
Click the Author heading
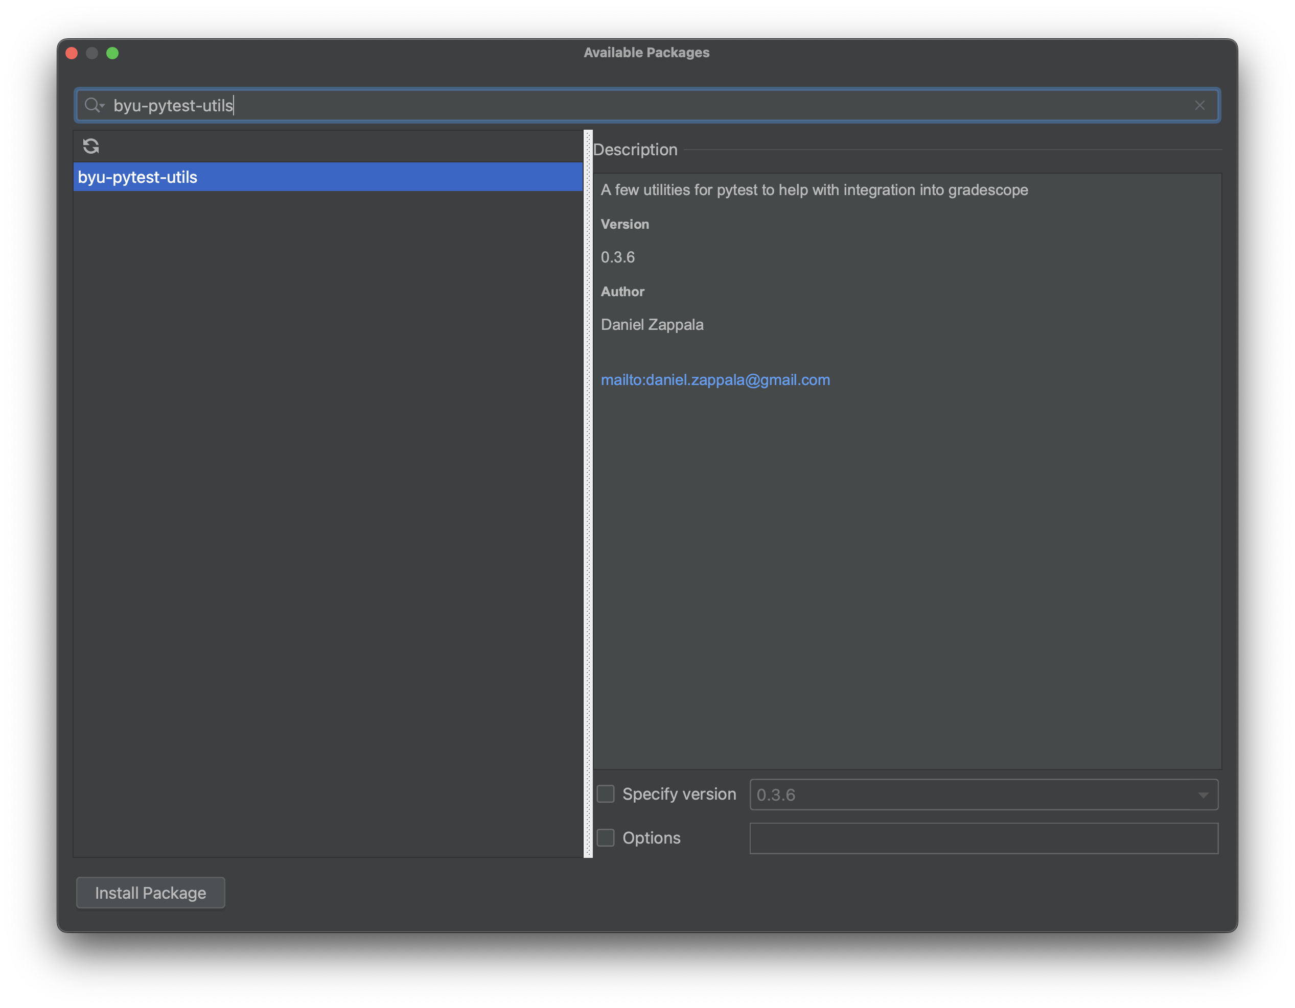pos(622,292)
